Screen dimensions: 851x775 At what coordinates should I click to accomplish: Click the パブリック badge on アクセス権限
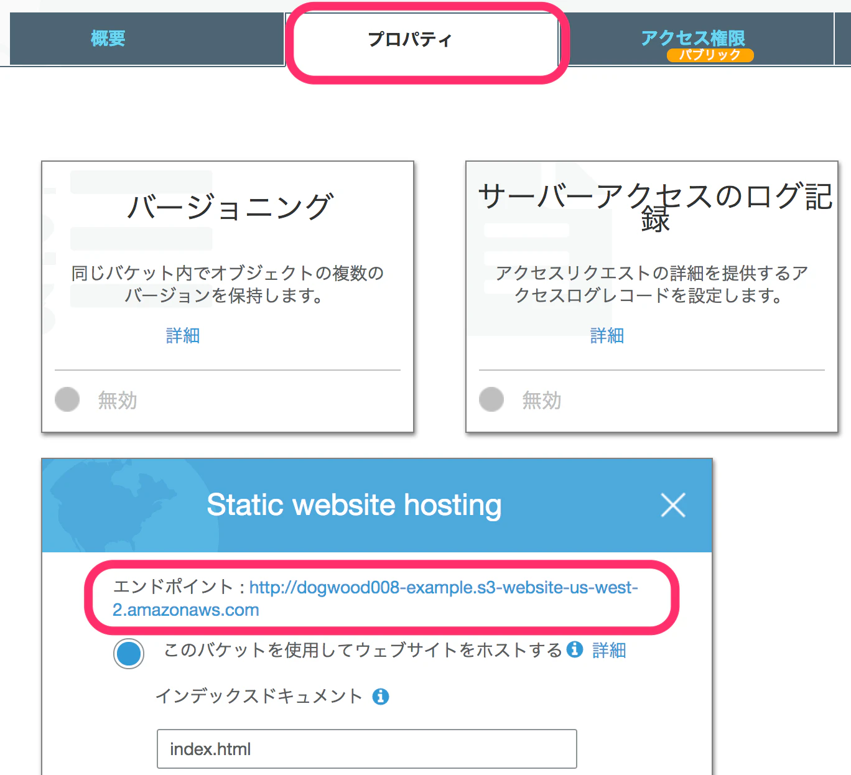coord(710,55)
